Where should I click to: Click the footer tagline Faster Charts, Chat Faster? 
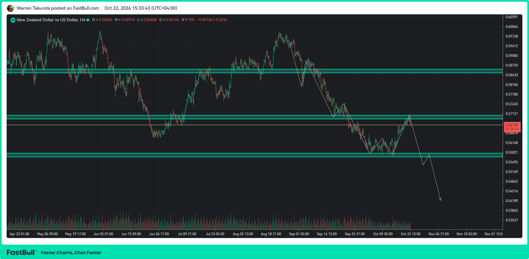point(71,253)
